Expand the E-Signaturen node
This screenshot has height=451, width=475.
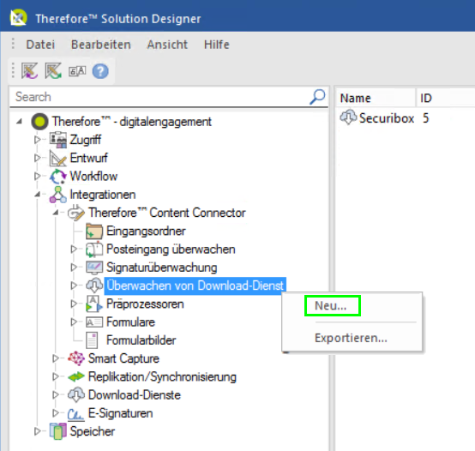click(56, 412)
